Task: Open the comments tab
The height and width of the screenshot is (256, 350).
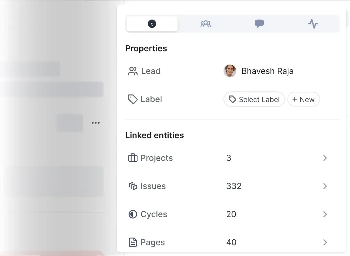Action: (x=259, y=24)
